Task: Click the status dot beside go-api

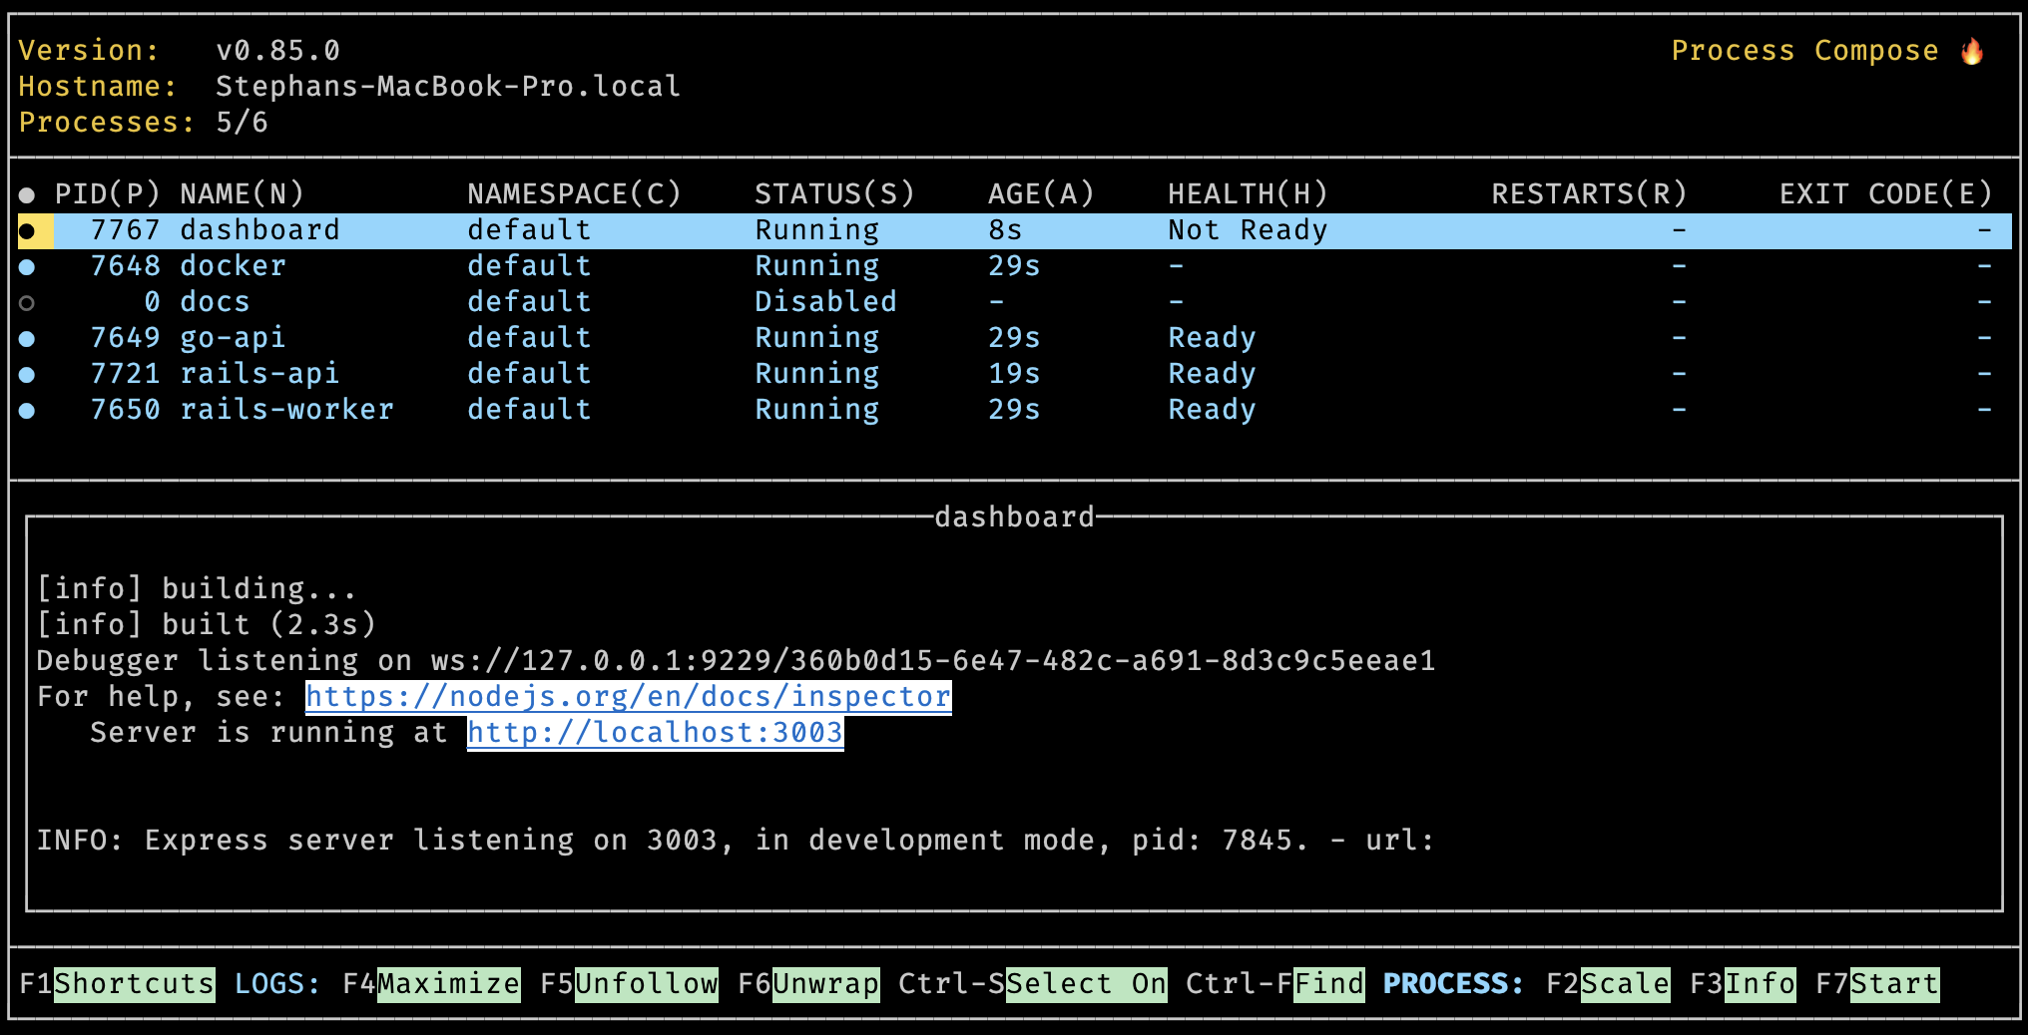Action: click(x=27, y=339)
